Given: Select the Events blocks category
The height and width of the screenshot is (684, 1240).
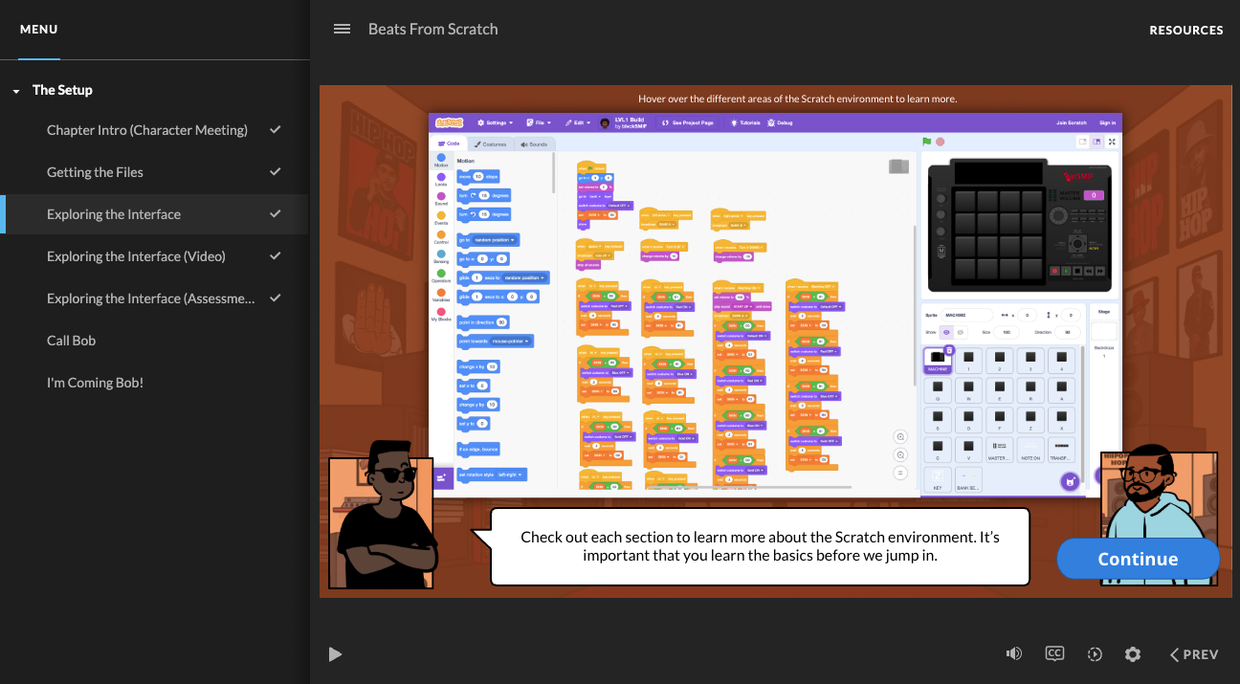Looking at the screenshot, I should point(441,217).
